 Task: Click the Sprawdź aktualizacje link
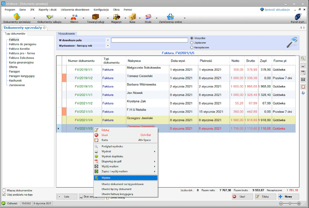tap(277, 10)
